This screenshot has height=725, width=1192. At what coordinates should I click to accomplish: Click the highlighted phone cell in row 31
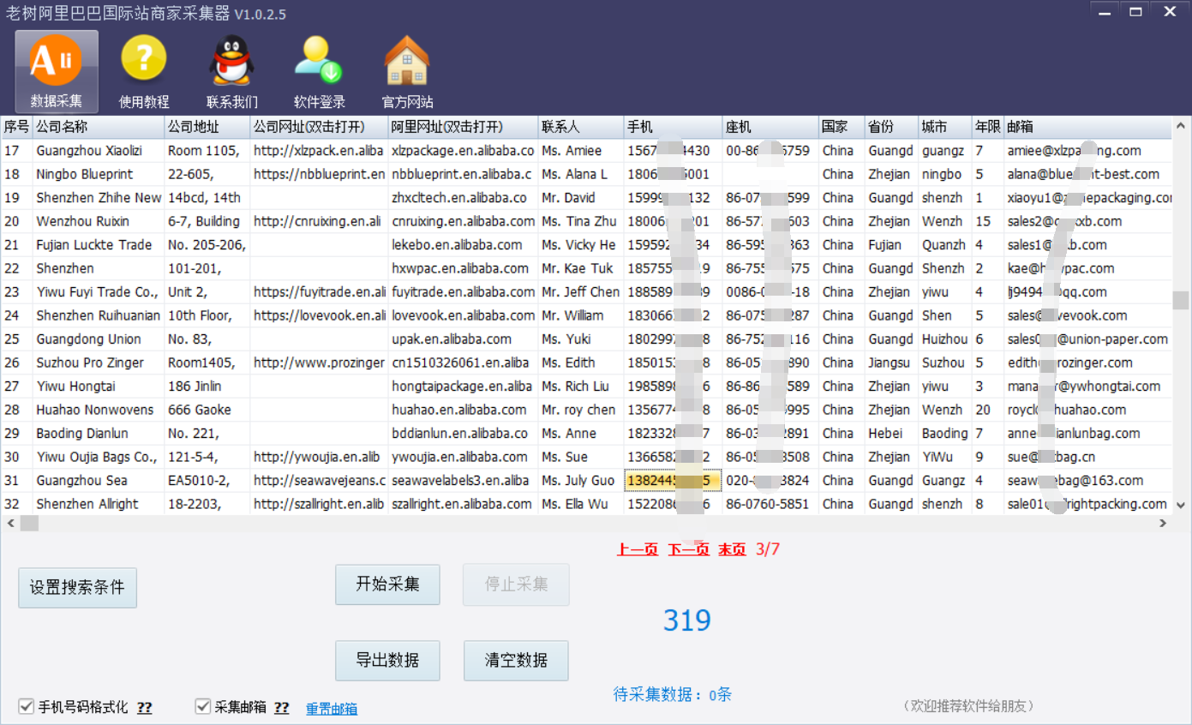click(673, 481)
